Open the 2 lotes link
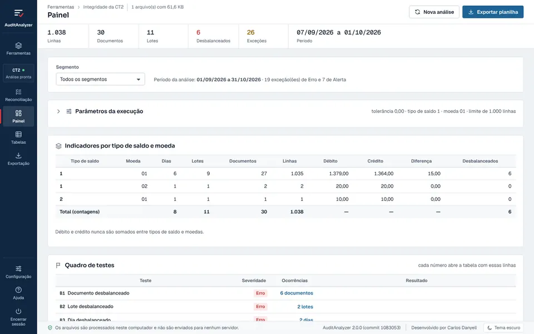This screenshot has height=334, width=534. (x=305, y=307)
